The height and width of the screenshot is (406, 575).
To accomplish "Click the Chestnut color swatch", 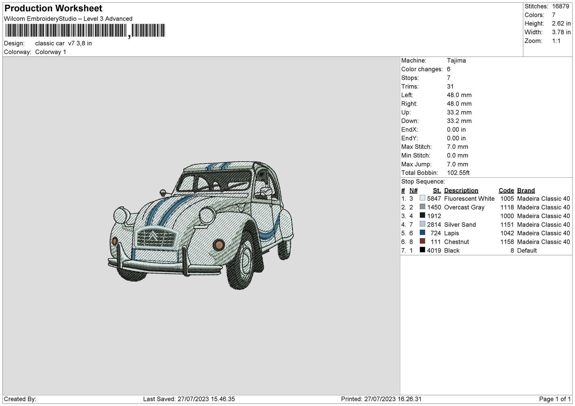I will point(422,241).
